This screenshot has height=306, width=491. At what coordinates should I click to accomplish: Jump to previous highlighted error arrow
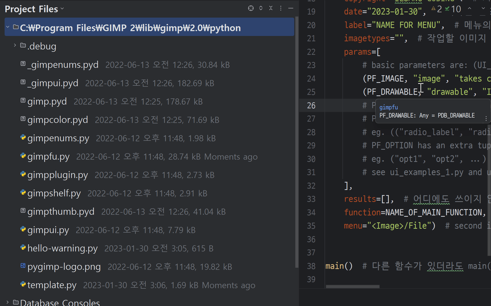(x=470, y=8)
